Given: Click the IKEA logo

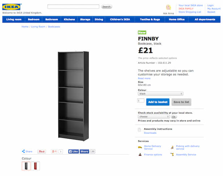Looking at the screenshot, I should pyautogui.click(x=12, y=7).
